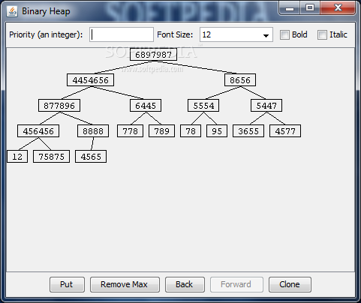Select heap node 4454656
This screenshot has height=303, width=361.
tap(90, 80)
